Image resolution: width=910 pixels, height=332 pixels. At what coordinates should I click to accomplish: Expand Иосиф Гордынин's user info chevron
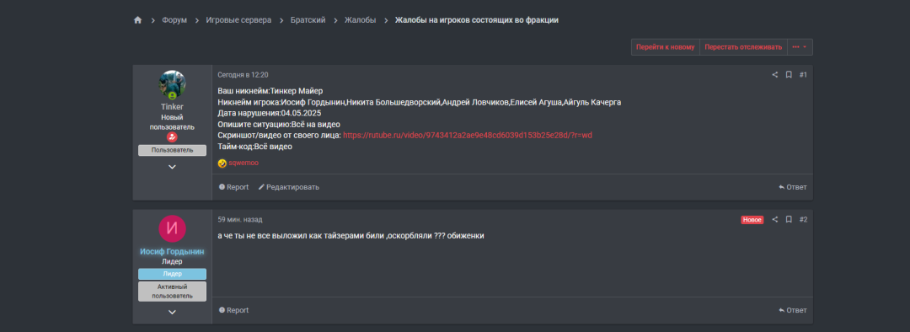coord(173,312)
